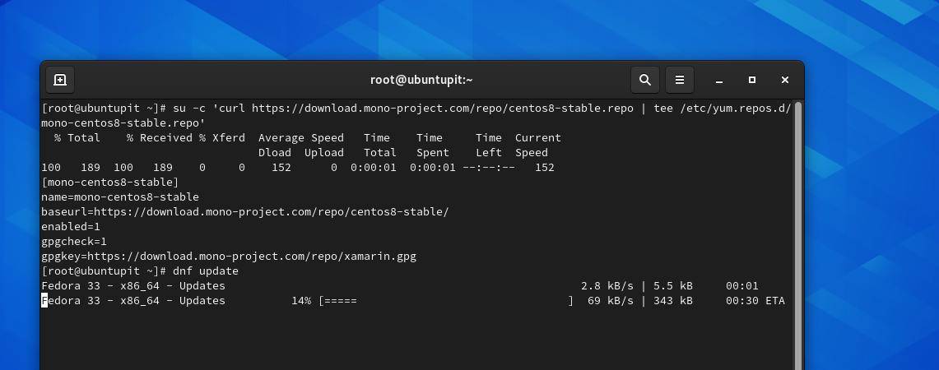This screenshot has width=939, height=370.
Task: Click the root@ubuntupit:~ window title
Action: click(421, 80)
